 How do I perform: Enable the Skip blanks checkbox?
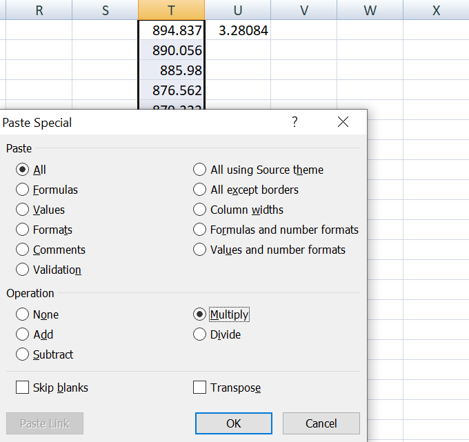[22, 388]
